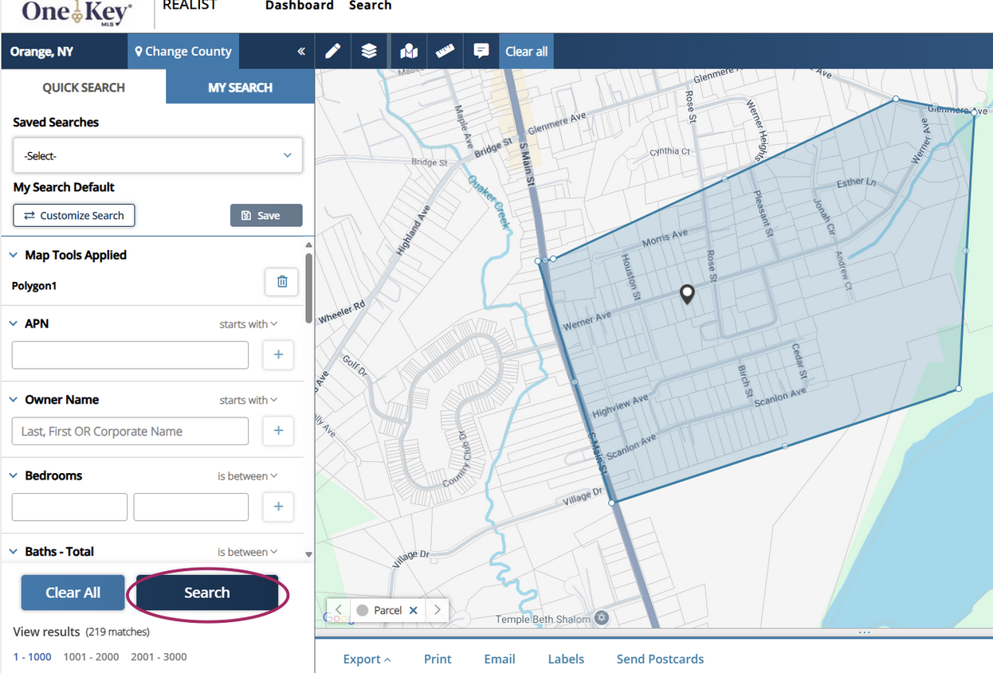Select the ruler measure tool
Screen dimensions: 993x677
(x=445, y=51)
